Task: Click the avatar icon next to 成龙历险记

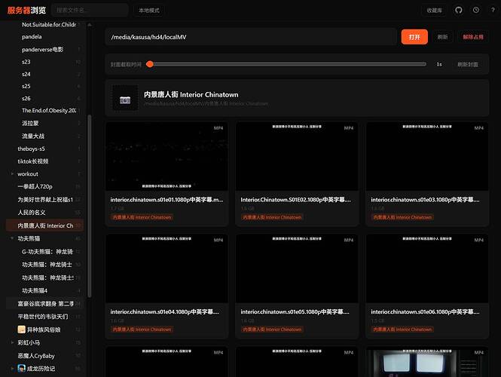Action: 21,369
